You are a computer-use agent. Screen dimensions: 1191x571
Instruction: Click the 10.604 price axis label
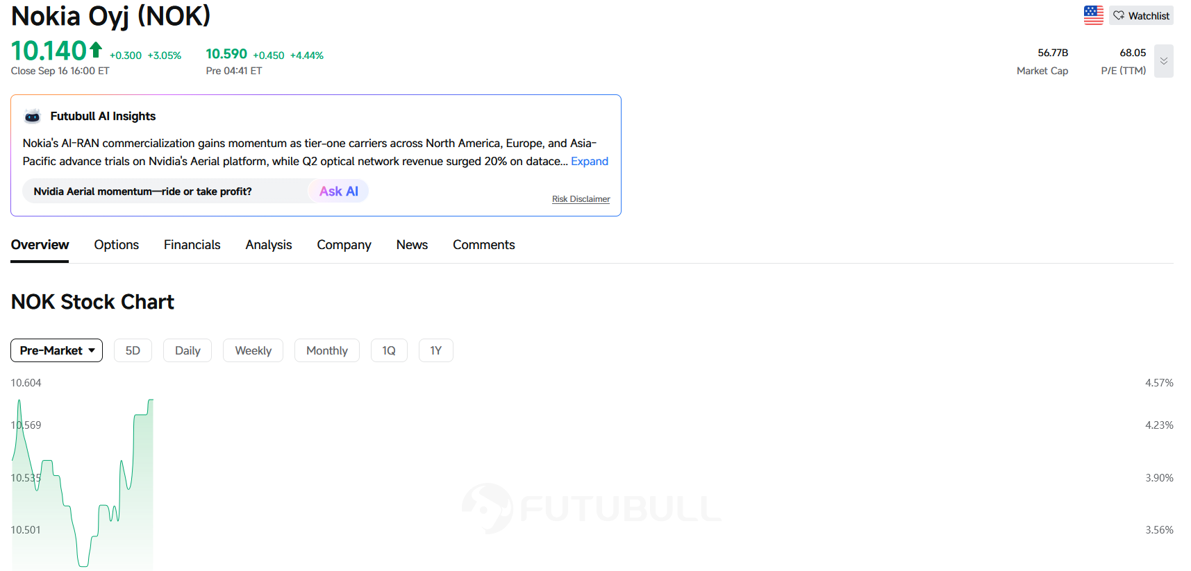point(26,383)
